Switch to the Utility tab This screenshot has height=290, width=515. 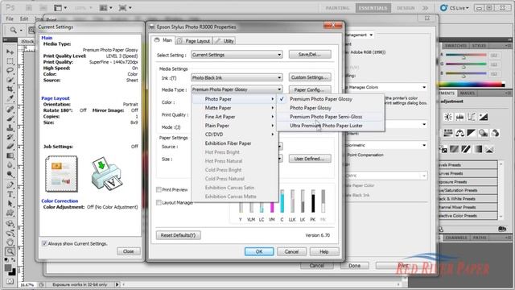tap(225, 41)
